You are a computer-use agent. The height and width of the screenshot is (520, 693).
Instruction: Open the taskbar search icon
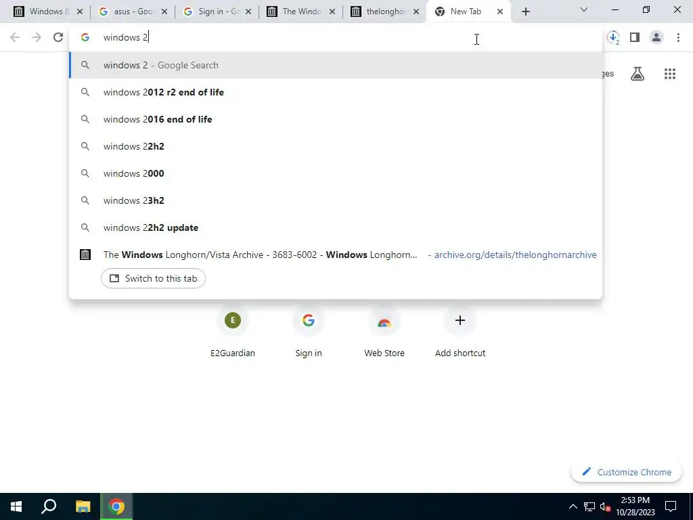click(49, 506)
